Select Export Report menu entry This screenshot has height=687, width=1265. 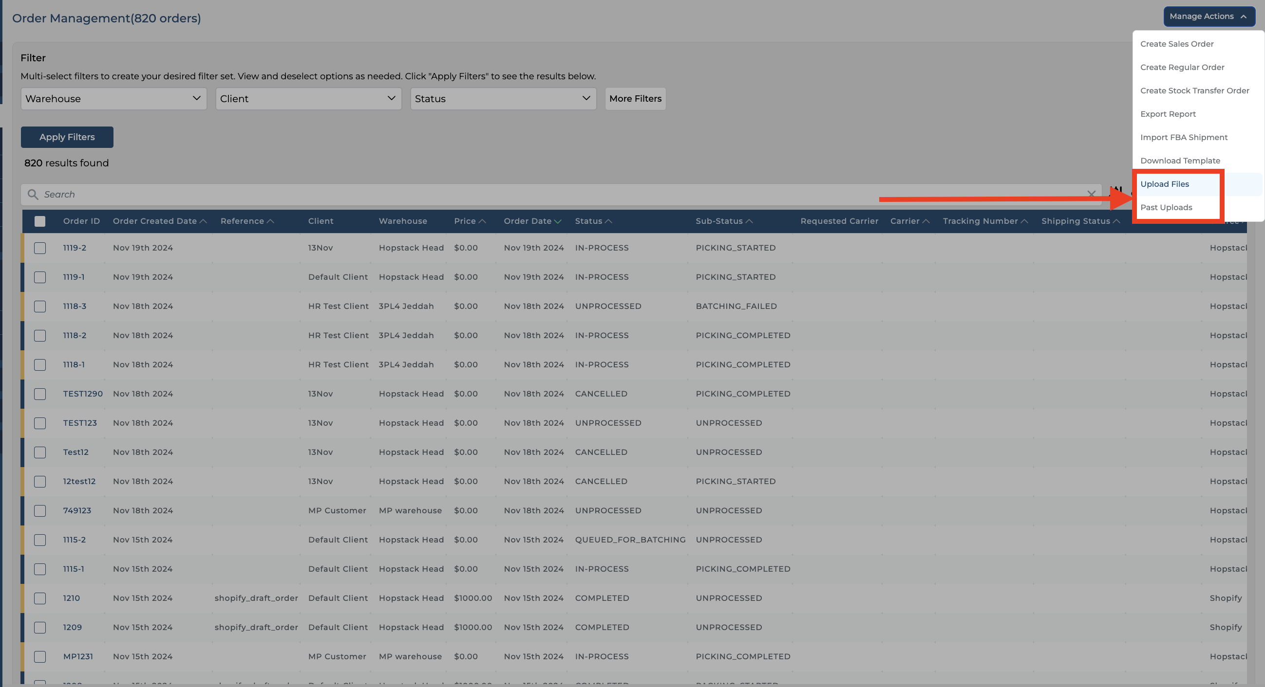(x=1168, y=114)
